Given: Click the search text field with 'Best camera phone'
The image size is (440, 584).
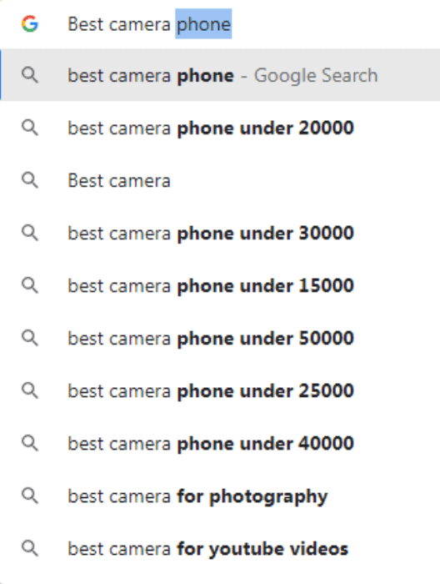Looking at the screenshot, I should tap(220, 24).
